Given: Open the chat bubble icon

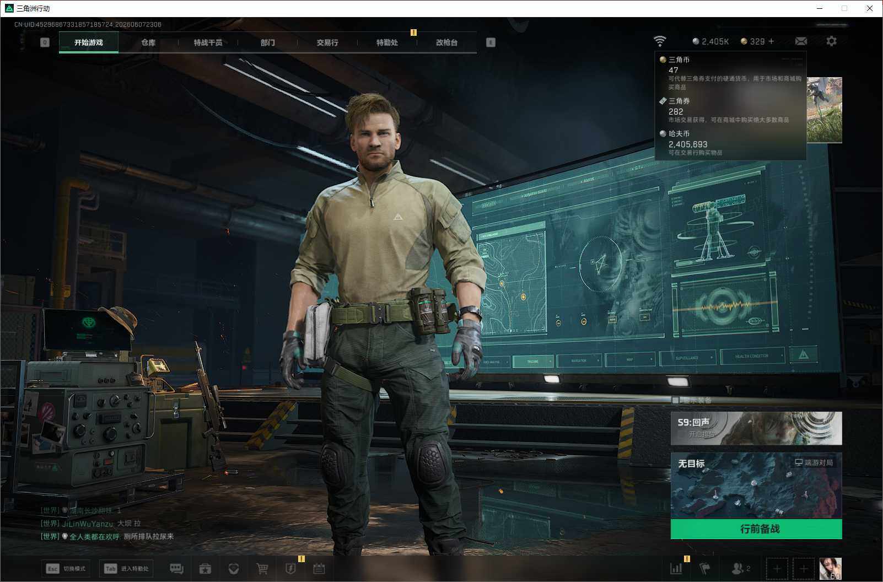Looking at the screenshot, I should click(x=176, y=568).
